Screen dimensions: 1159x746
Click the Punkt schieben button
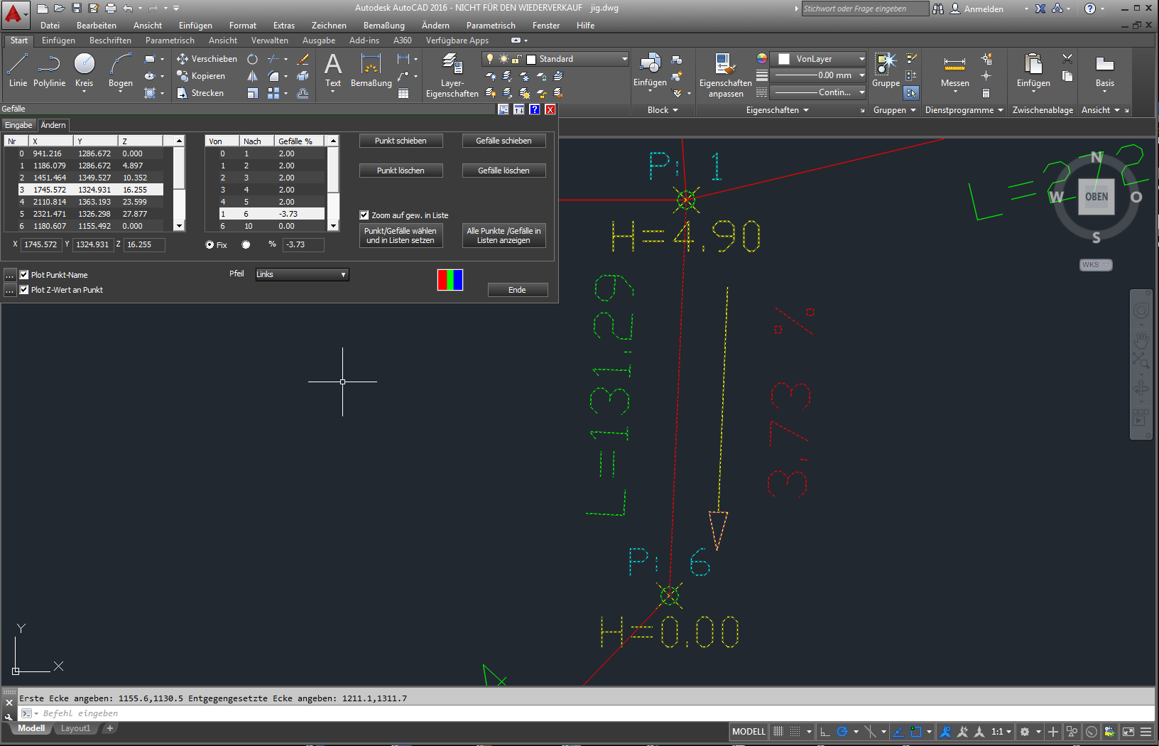tap(401, 141)
